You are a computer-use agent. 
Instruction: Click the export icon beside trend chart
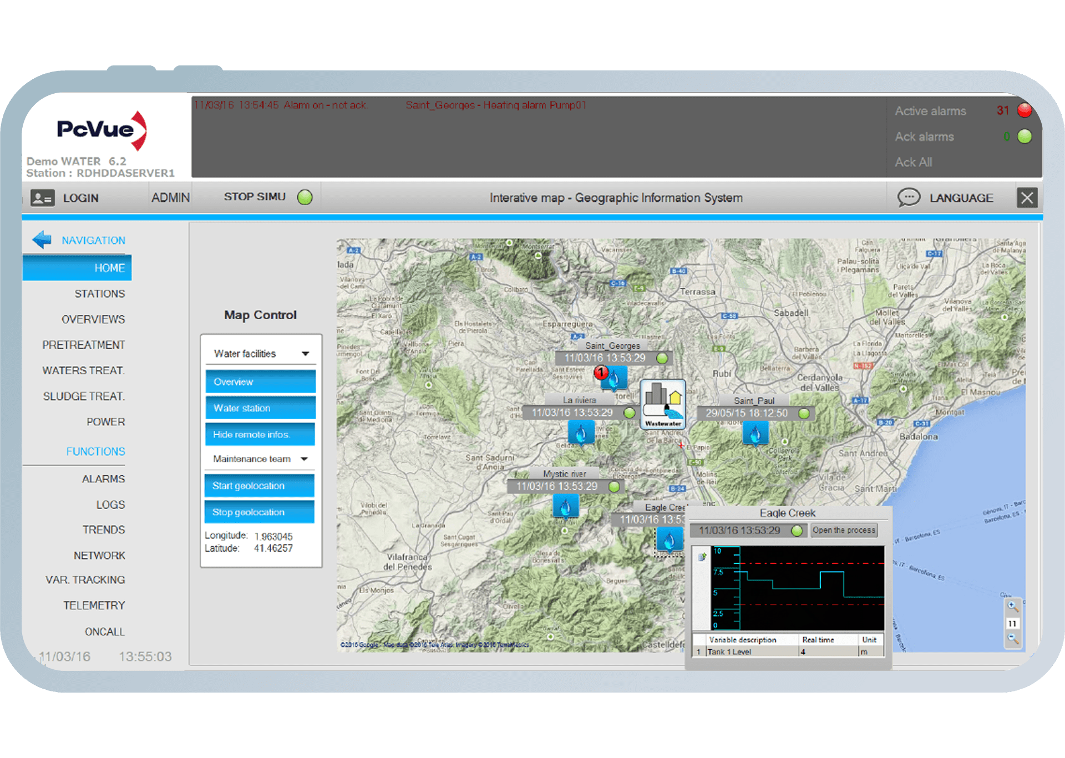702,557
